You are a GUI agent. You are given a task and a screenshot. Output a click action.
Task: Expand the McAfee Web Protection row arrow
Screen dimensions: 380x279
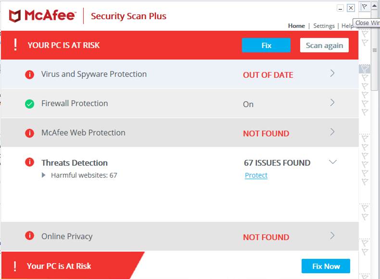pos(332,132)
